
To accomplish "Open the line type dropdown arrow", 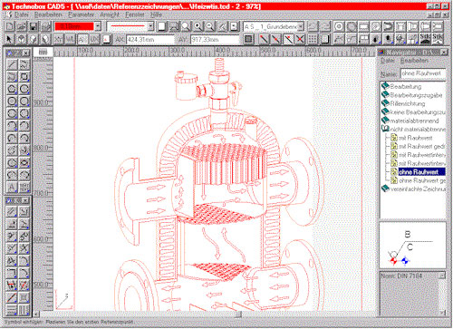I will coord(150,26).
